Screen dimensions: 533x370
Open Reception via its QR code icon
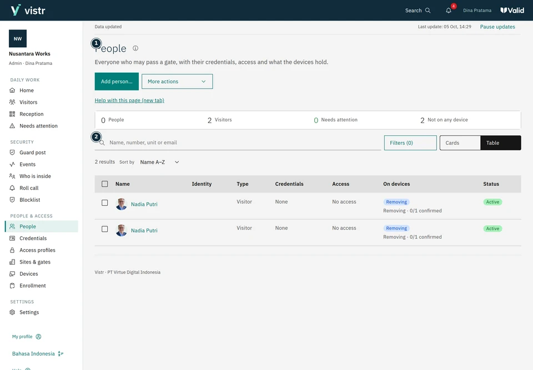click(12, 114)
